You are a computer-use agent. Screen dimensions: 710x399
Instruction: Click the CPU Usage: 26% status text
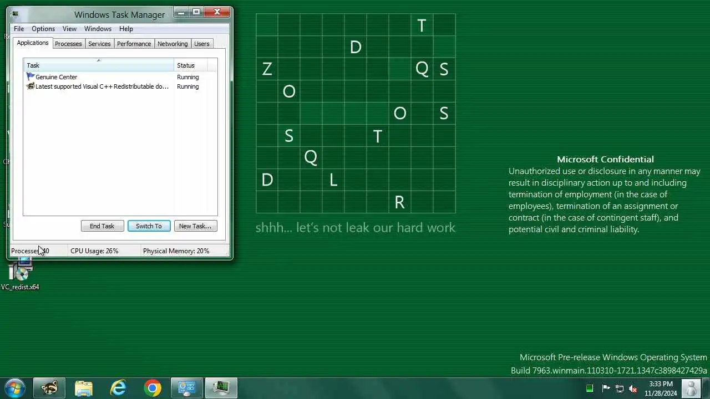pos(94,251)
